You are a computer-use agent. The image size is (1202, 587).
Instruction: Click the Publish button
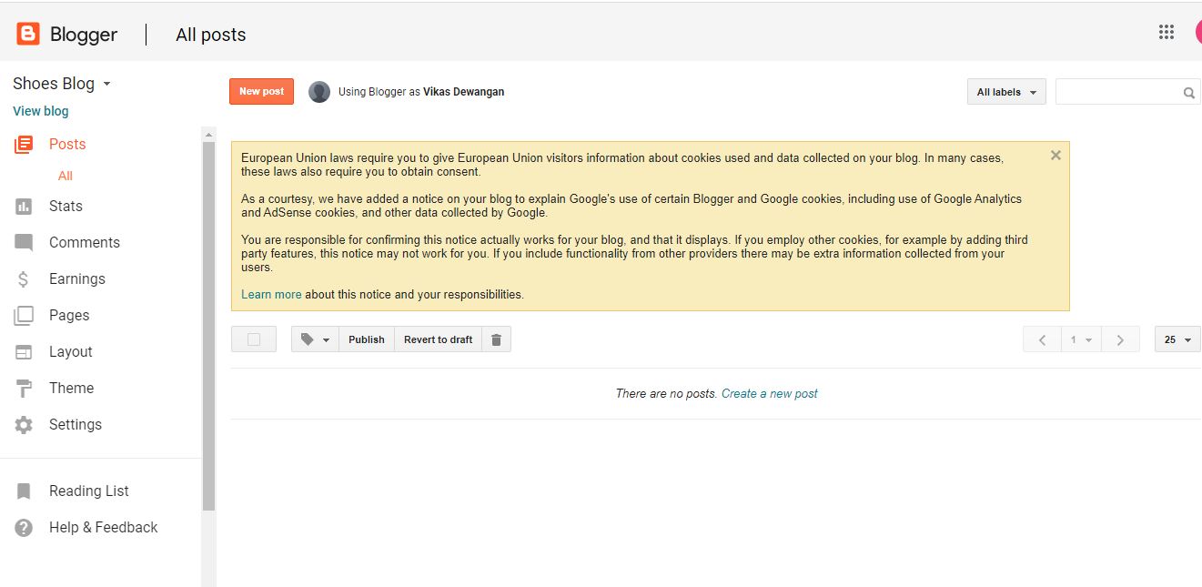click(x=367, y=339)
